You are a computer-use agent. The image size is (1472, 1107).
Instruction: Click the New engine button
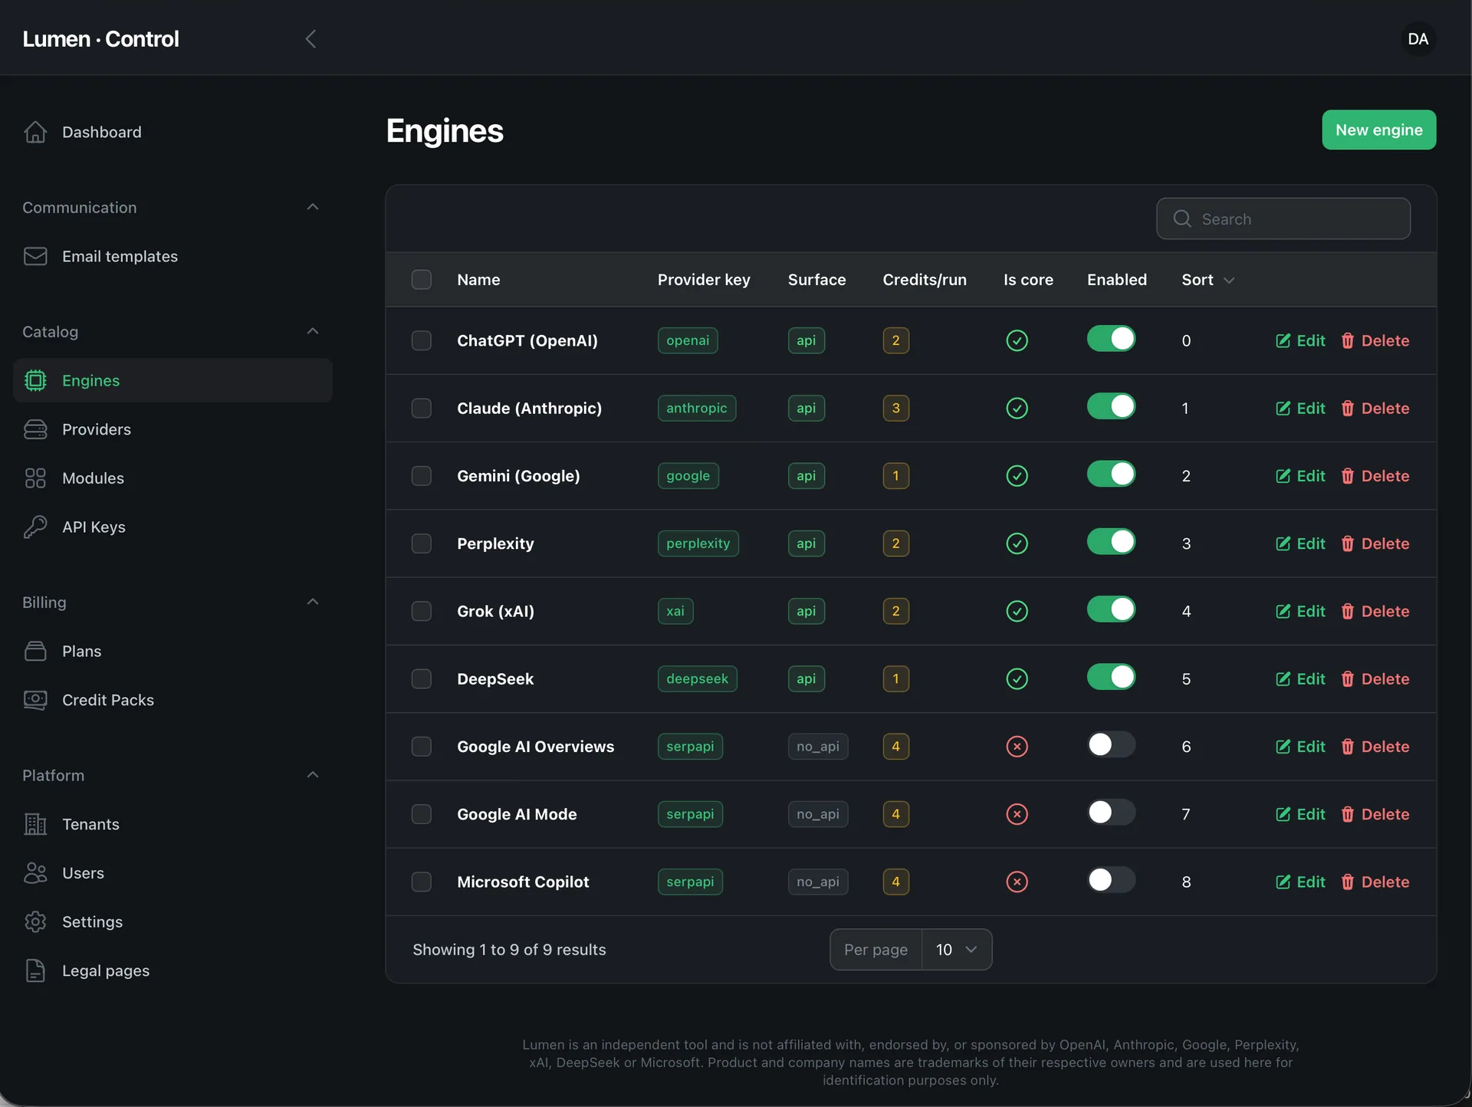tap(1378, 130)
